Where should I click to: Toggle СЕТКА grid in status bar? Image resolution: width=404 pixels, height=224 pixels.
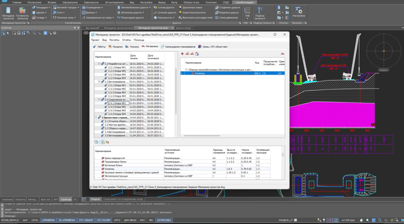click(x=35, y=220)
